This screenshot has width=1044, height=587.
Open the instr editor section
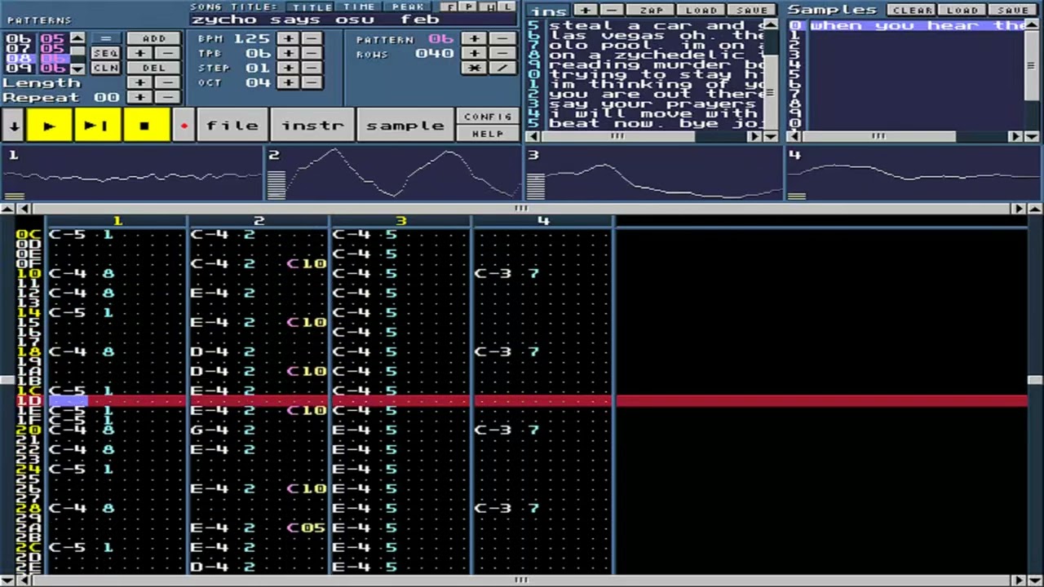(312, 126)
